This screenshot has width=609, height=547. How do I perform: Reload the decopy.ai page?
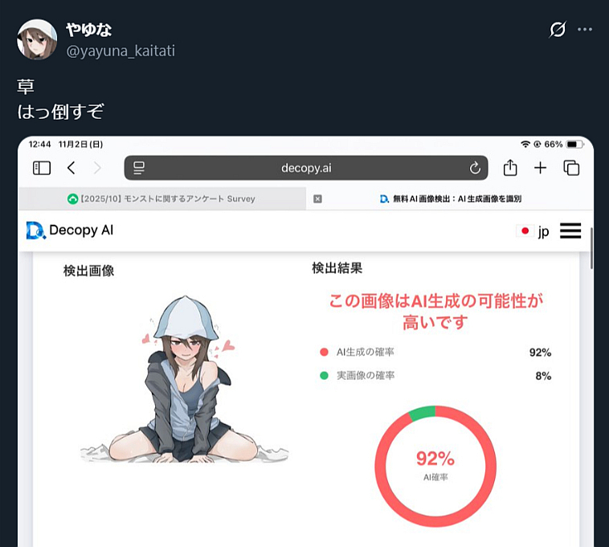click(x=475, y=168)
